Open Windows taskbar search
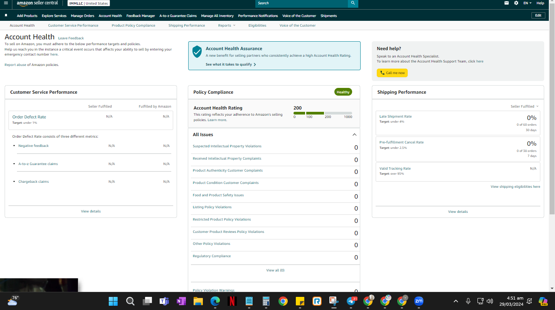 click(130, 301)
